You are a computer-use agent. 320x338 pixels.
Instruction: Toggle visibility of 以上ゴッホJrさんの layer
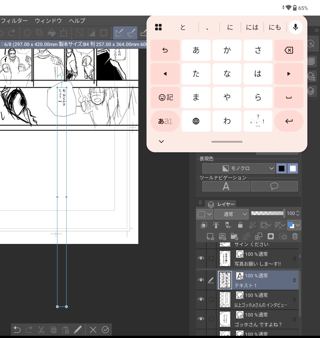201,299
